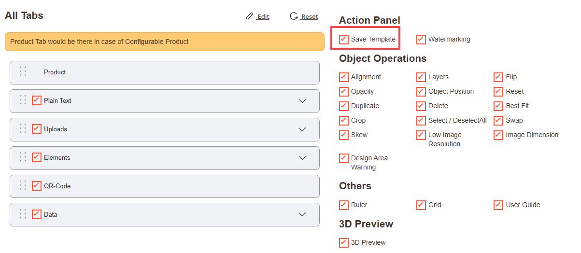Uncheck the Save Template checkbox

click(344, 39)
